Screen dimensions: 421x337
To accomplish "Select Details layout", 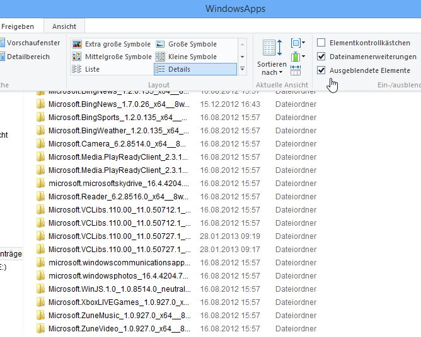I will [195, 69].
